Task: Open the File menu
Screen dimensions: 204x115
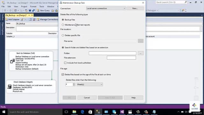Action: click(3, 6)
